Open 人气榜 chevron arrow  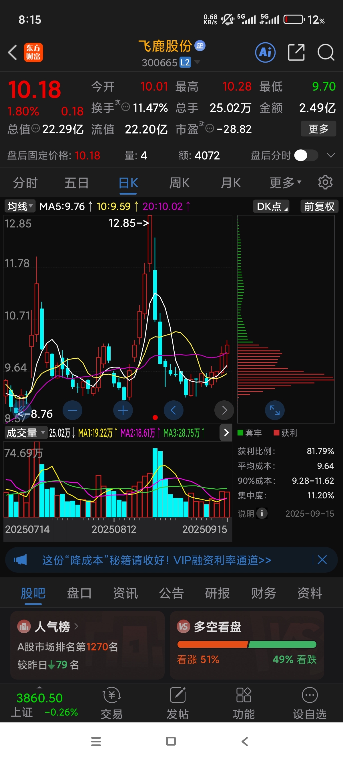coord(76,626)
